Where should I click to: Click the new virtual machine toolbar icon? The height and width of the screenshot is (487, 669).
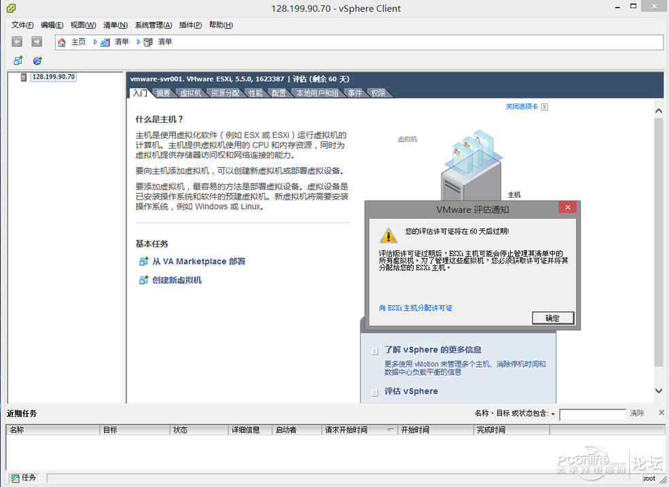click(18, 60)
